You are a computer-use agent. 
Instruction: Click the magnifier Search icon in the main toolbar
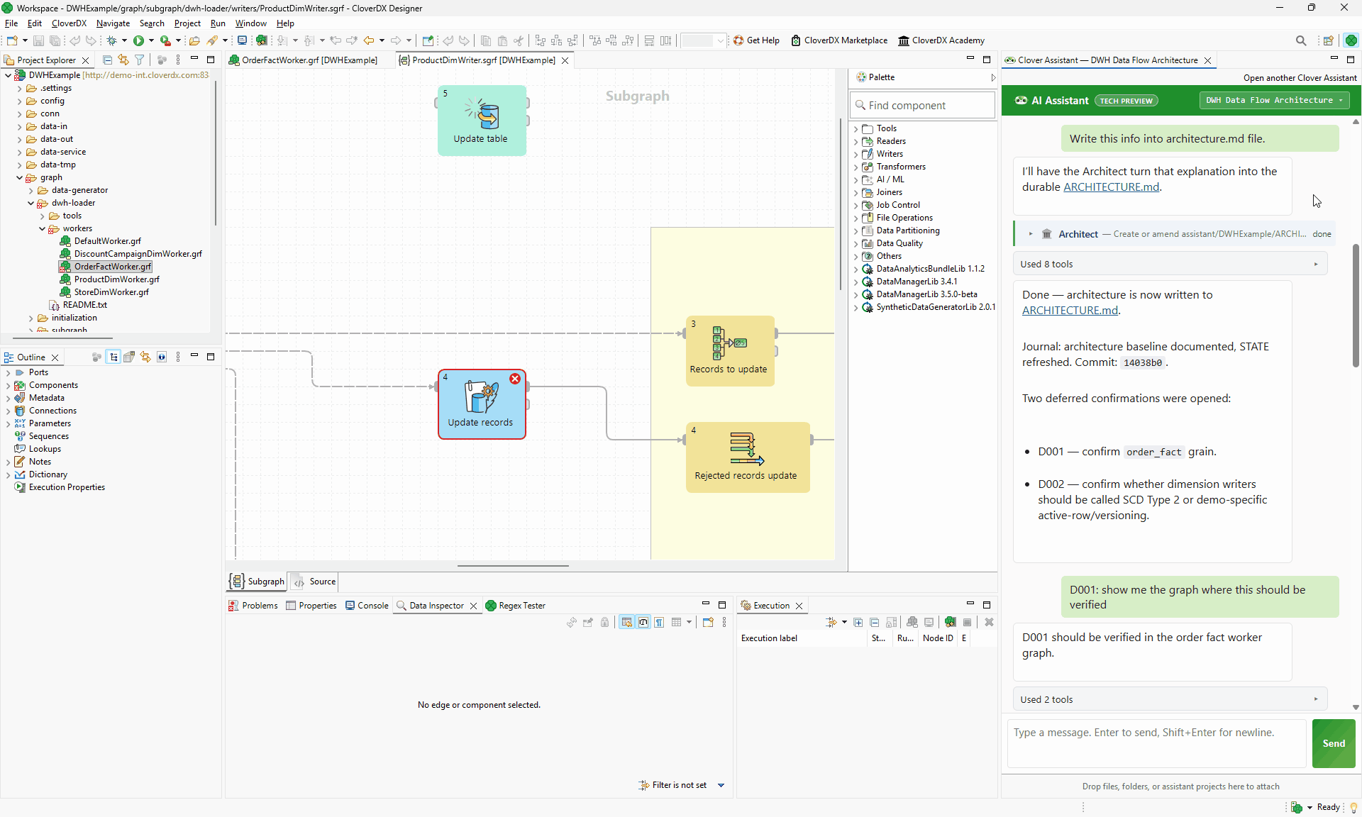[x=1301, y=40]
